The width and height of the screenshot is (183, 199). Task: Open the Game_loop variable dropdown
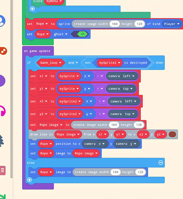[x=51, y=62]
